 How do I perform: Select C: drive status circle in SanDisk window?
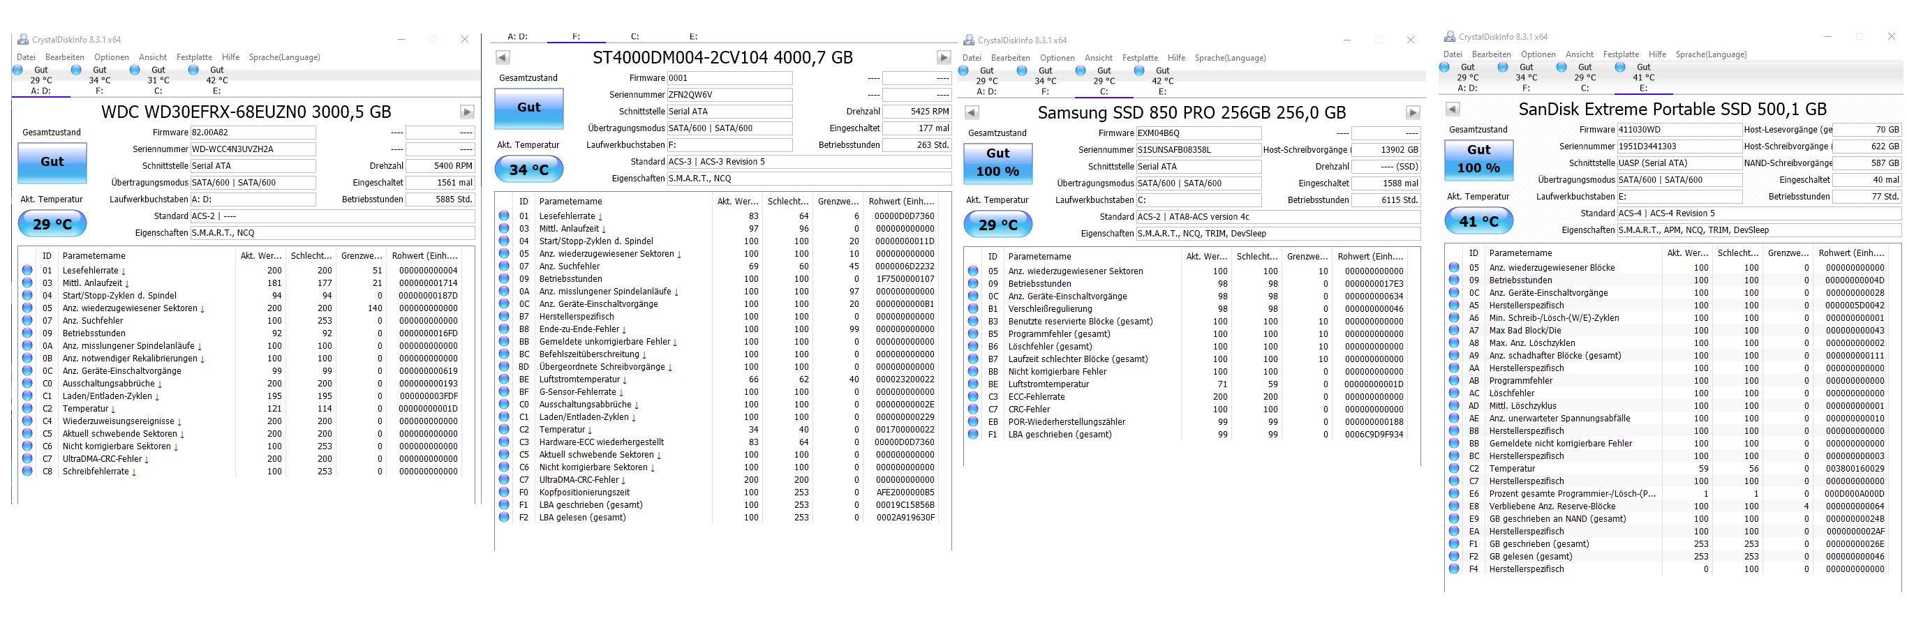click(x=1562, y=67)
